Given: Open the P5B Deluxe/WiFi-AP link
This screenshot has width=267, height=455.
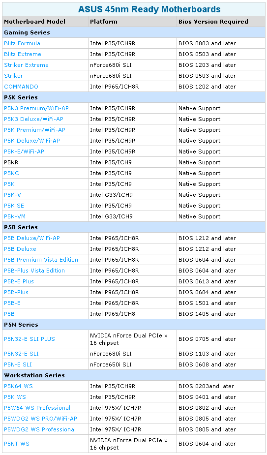Looking at the screenshot, I should (32, 238).
